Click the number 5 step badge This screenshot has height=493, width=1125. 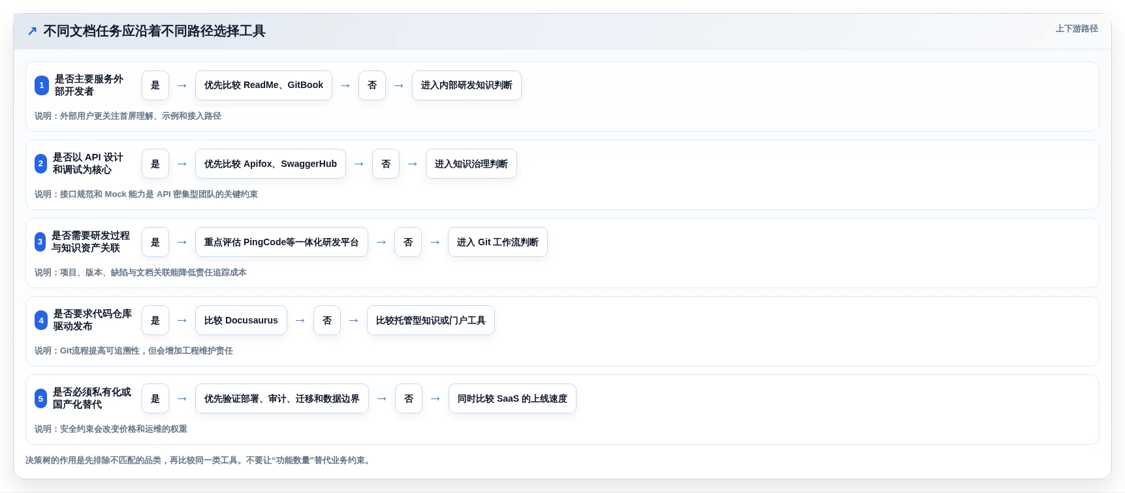[40, 398]
